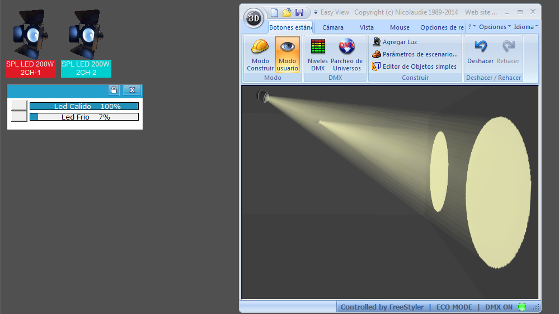This screenshot has width=559, height=314.
Task: Toggle the lock icon on fader panel
Action: (114, 90)
